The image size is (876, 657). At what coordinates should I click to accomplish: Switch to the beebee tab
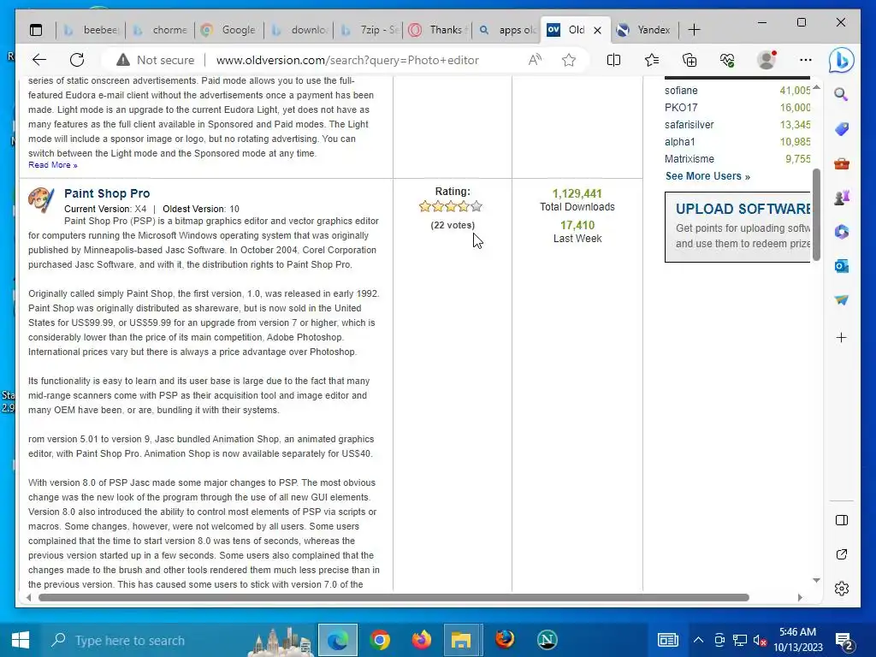tap(91, 30)
